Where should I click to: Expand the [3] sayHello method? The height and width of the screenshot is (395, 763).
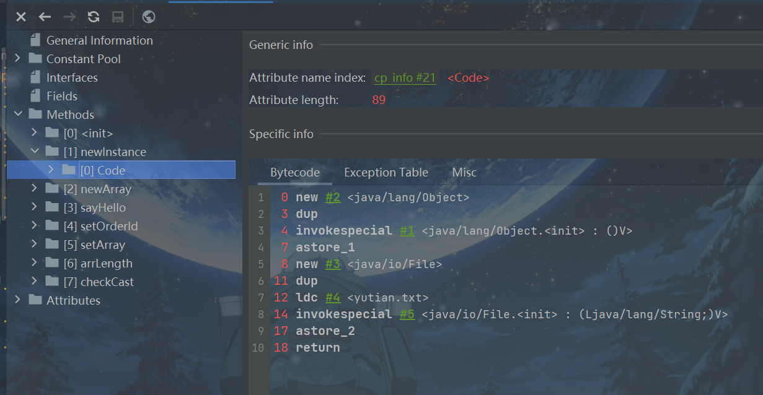[x=35, y=207]
